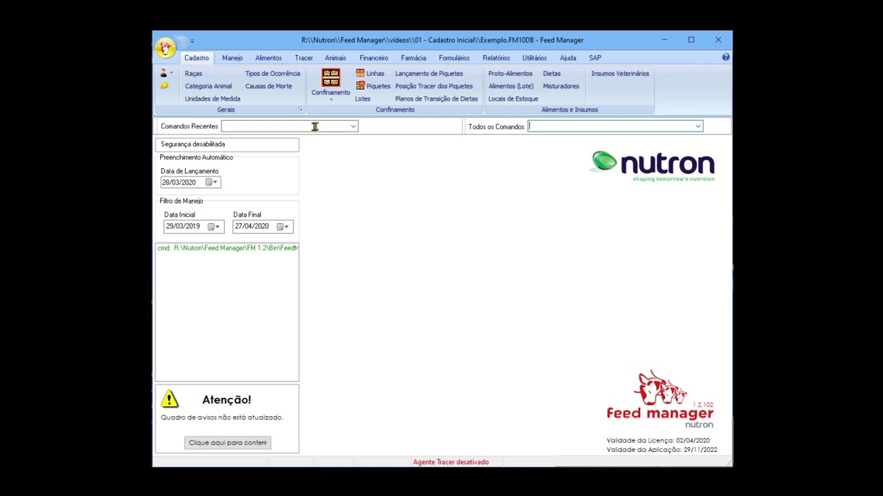Viewport: 883px width, 496px height.
Task: Go to the Animais ribbon tab
Action: click(x=335, y=58)
